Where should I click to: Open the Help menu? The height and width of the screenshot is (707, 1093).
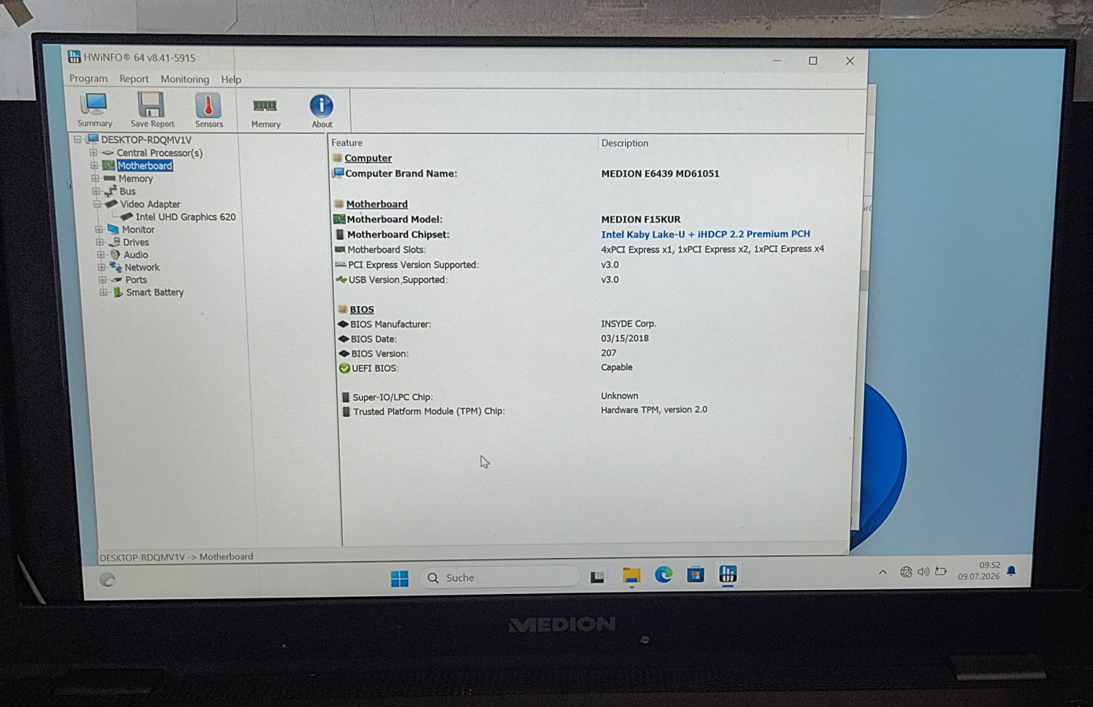[x=231, y=79]
